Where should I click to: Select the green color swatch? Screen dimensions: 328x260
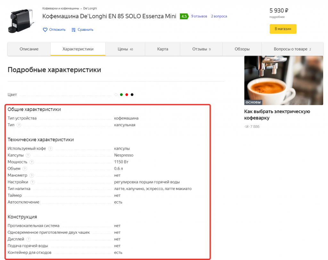(121, 95)
